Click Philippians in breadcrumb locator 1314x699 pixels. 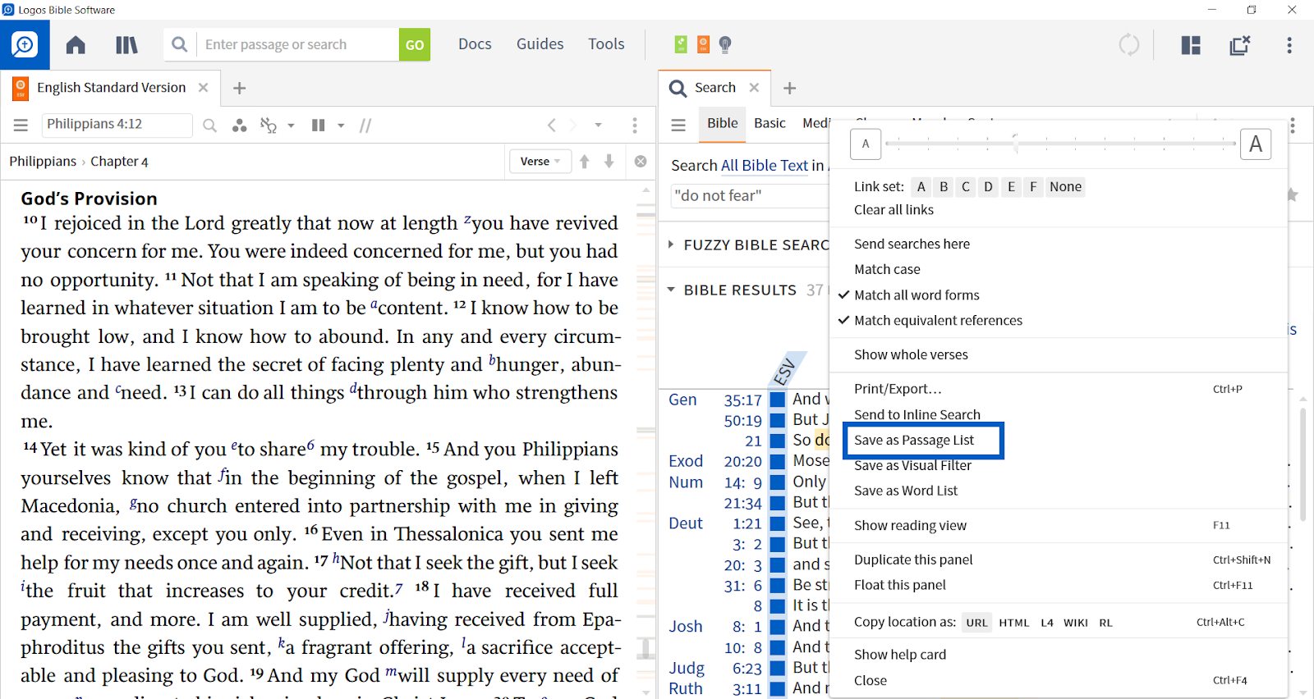tap(43, 162)
